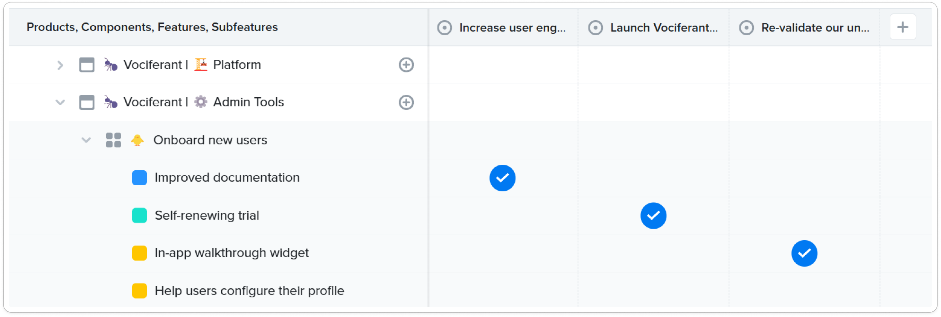Open the Help users configure their profile item
Viewport: 941px width, 317px height.
pos(249,291)
